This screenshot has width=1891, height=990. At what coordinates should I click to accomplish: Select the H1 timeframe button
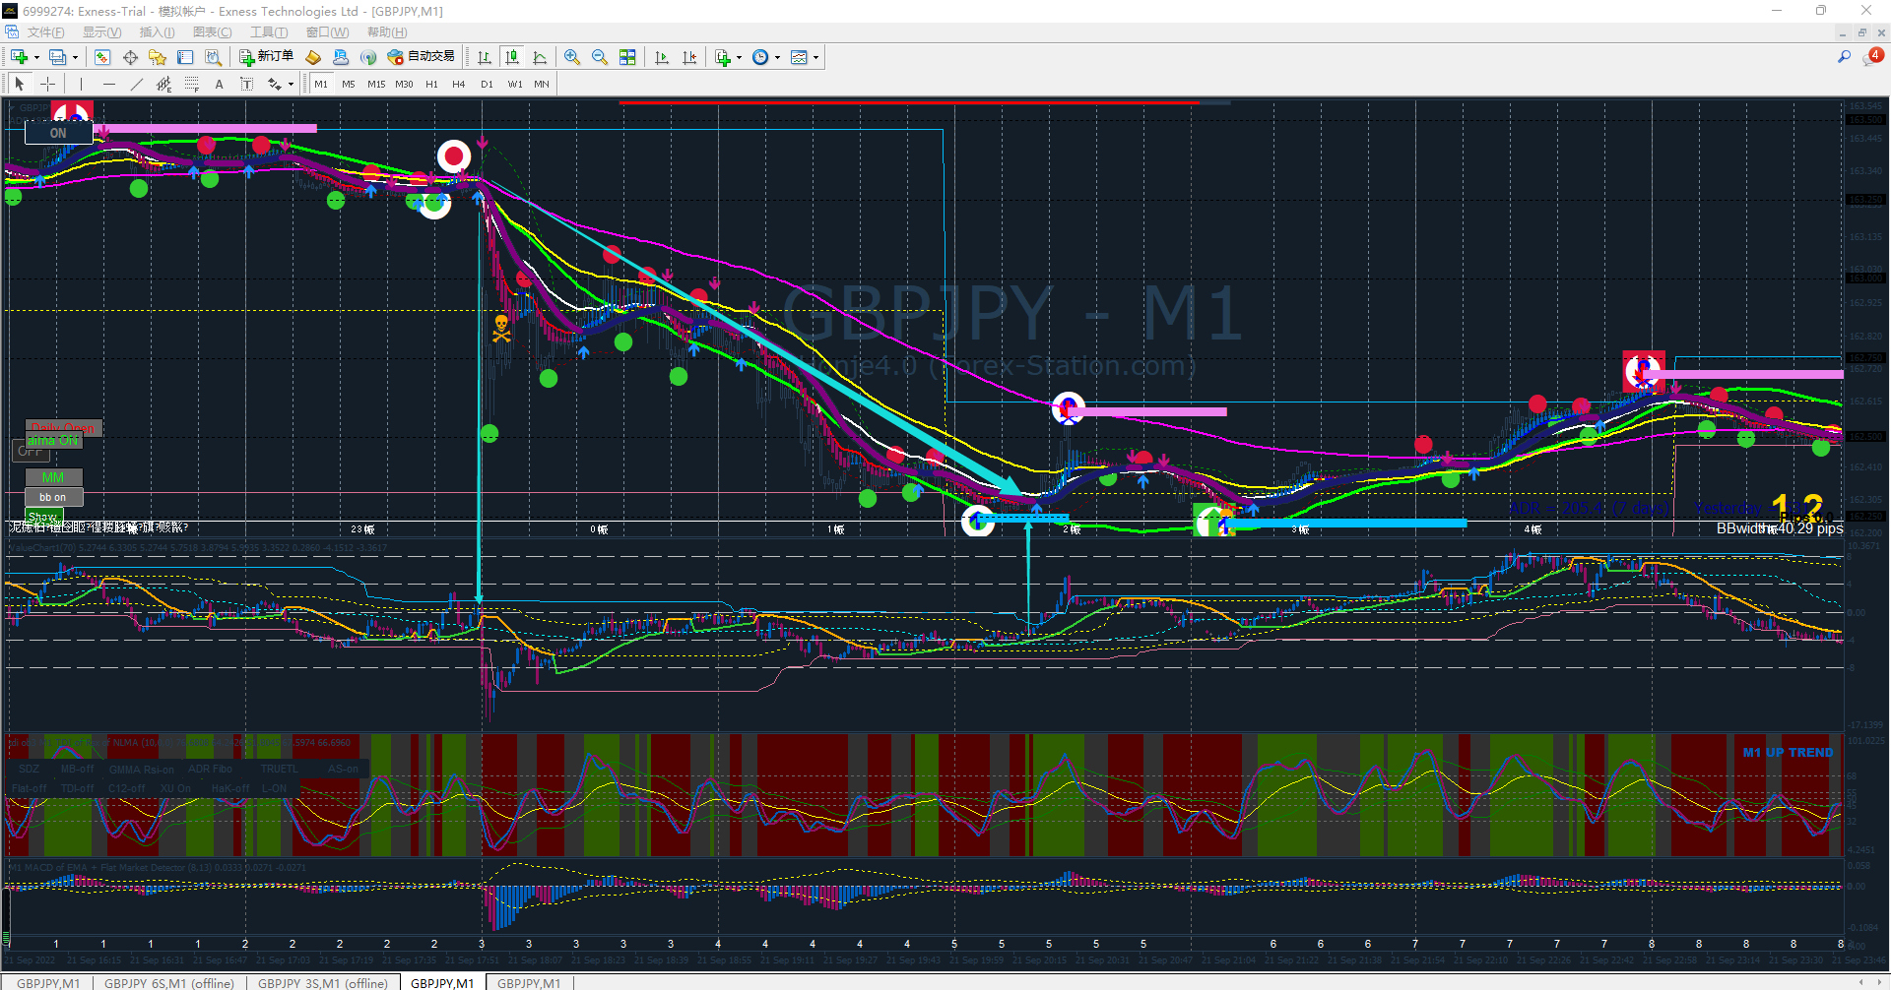click(431, 85)
